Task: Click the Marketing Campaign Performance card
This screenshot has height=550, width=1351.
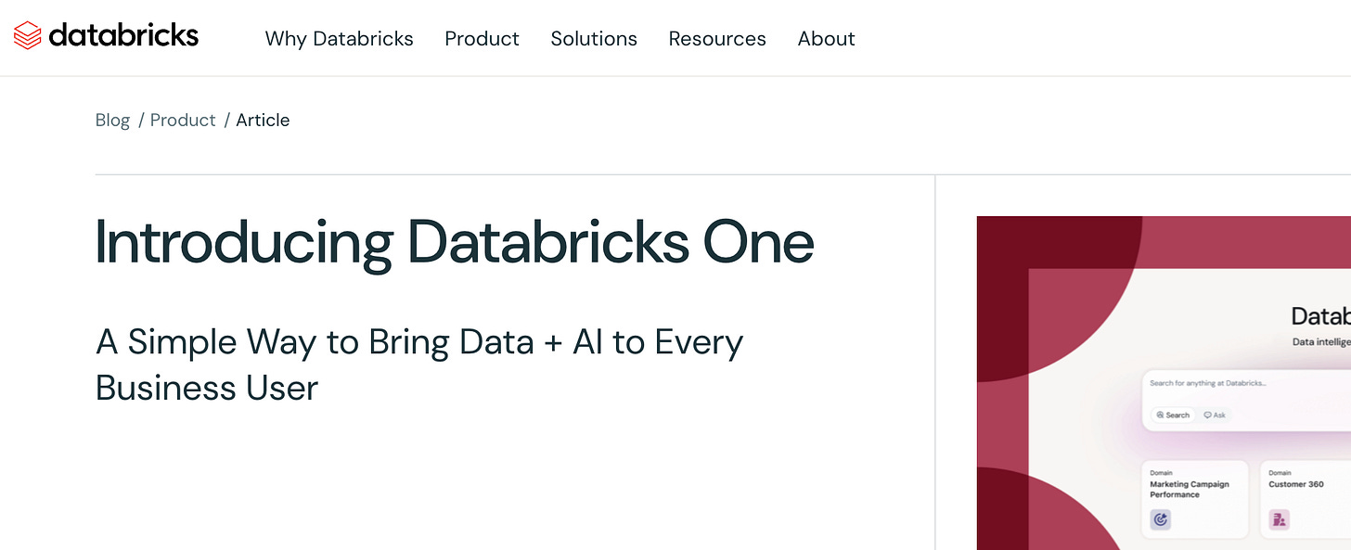Action: pos(1196,500)
